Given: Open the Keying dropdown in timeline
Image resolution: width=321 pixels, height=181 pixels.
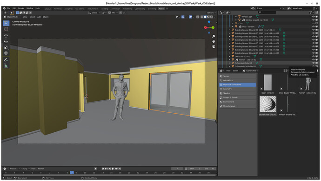Looking at the screenshot, I should pyautogui.click(x=26, y=169).
